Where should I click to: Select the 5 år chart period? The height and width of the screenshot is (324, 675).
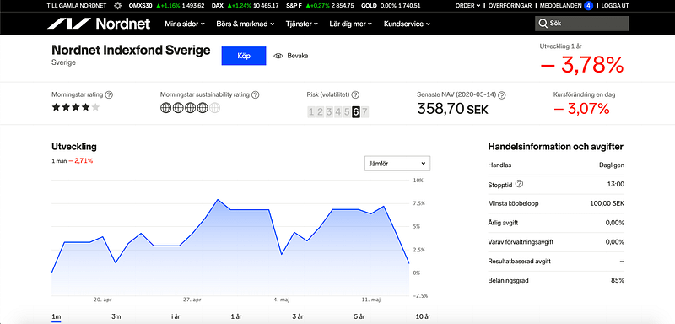[x=359, y=316]
